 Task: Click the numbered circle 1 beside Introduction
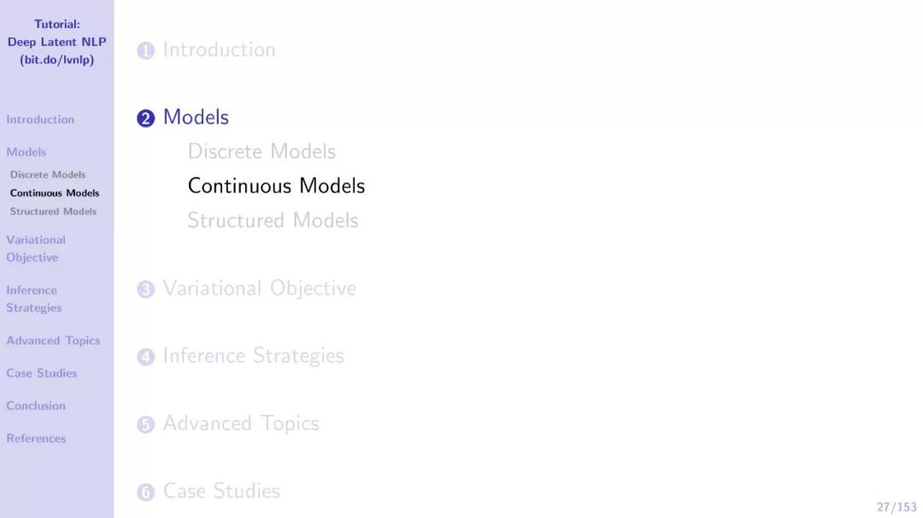pos(145,50)
